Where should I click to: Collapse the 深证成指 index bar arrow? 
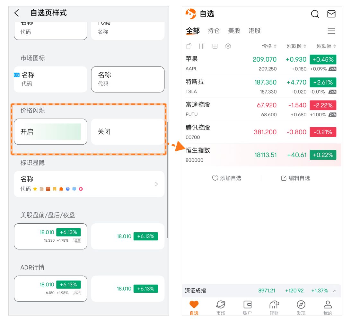tap(335, 291)
